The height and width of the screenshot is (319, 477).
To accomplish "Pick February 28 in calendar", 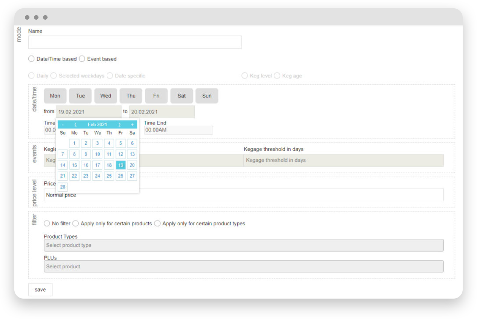I will pyautogui.click(x=63, y=187).
